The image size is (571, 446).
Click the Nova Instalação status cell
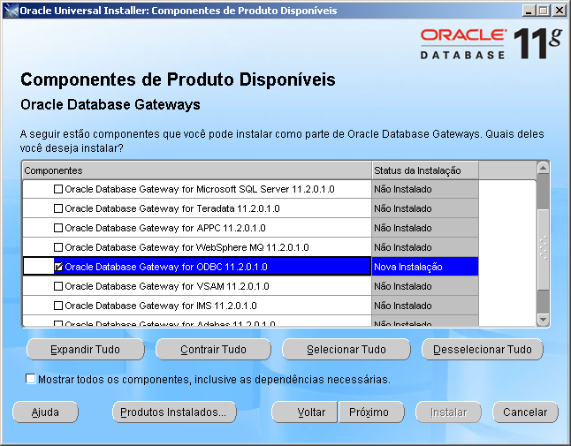pos(425,267)
